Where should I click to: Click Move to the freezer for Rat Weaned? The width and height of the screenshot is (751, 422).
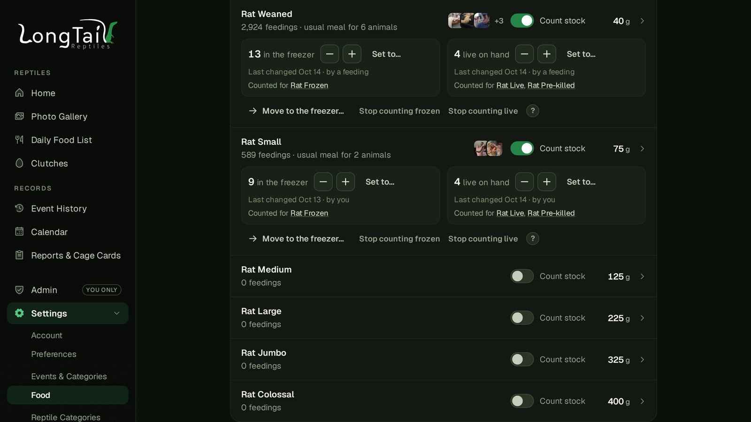point(296,111)
